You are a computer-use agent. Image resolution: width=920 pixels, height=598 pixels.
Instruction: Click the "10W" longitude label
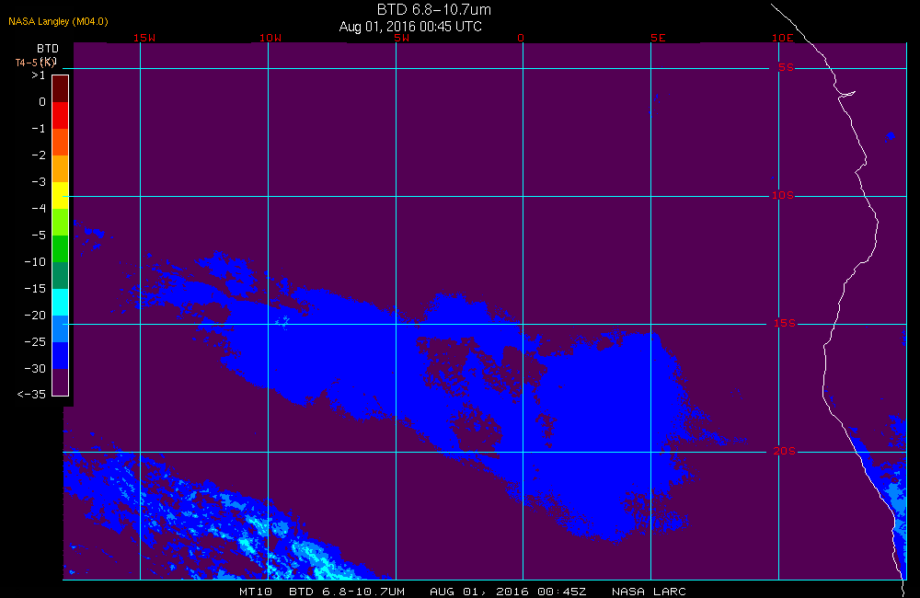pyautogui.click(x=270, y=38)
